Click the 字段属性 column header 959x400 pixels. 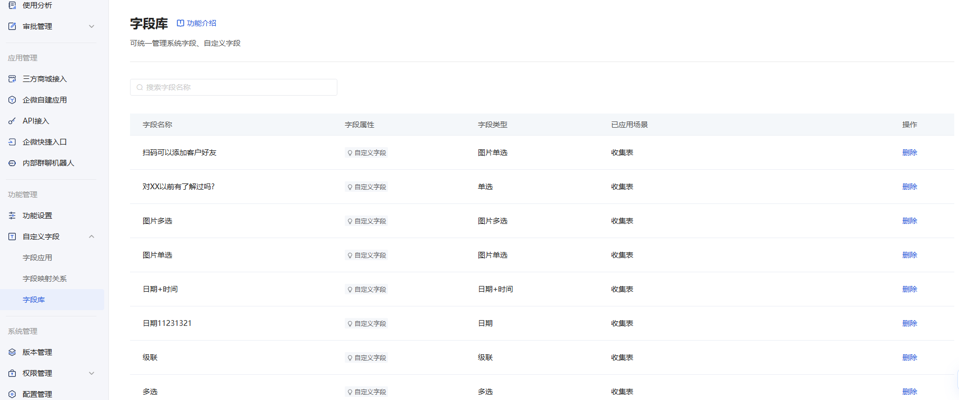point(359,125)
